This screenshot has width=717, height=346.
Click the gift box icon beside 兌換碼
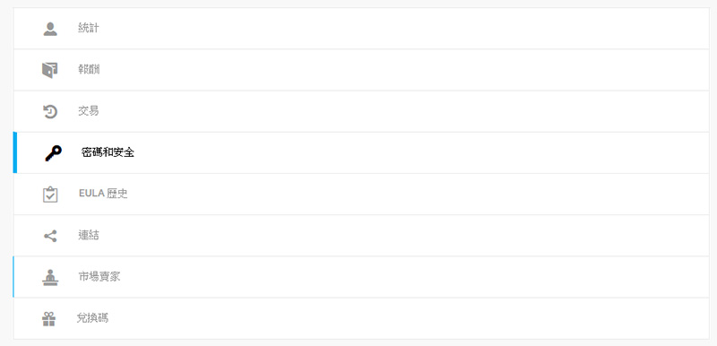[49, 318]
